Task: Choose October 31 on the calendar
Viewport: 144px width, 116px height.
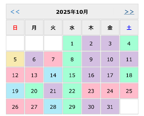Action: coord(110,107)
